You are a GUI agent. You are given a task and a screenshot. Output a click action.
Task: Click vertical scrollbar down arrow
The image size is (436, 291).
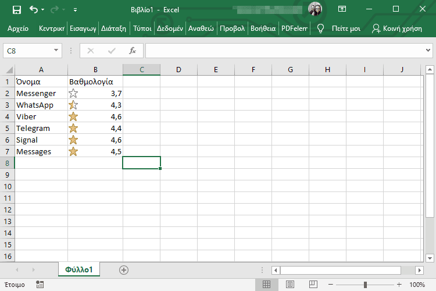430,258
